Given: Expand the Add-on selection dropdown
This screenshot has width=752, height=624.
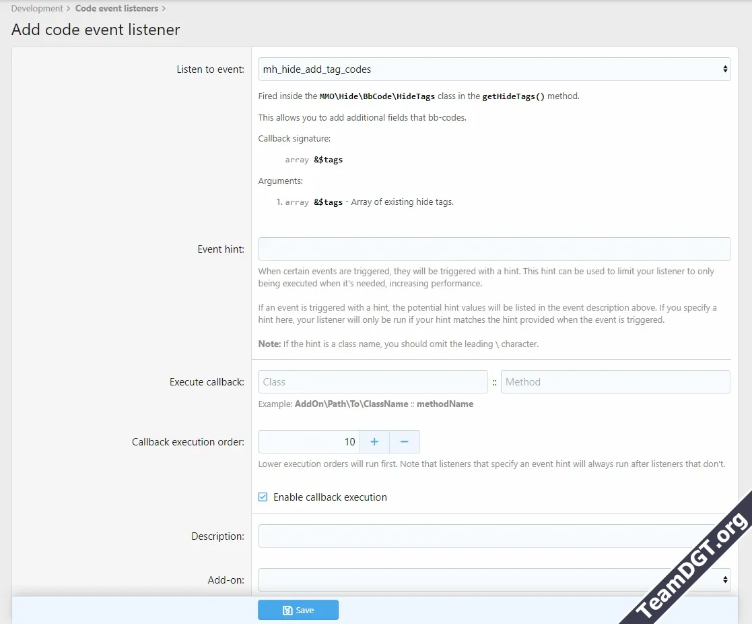Looking at the screenshot, I should [x=494, y=580].
